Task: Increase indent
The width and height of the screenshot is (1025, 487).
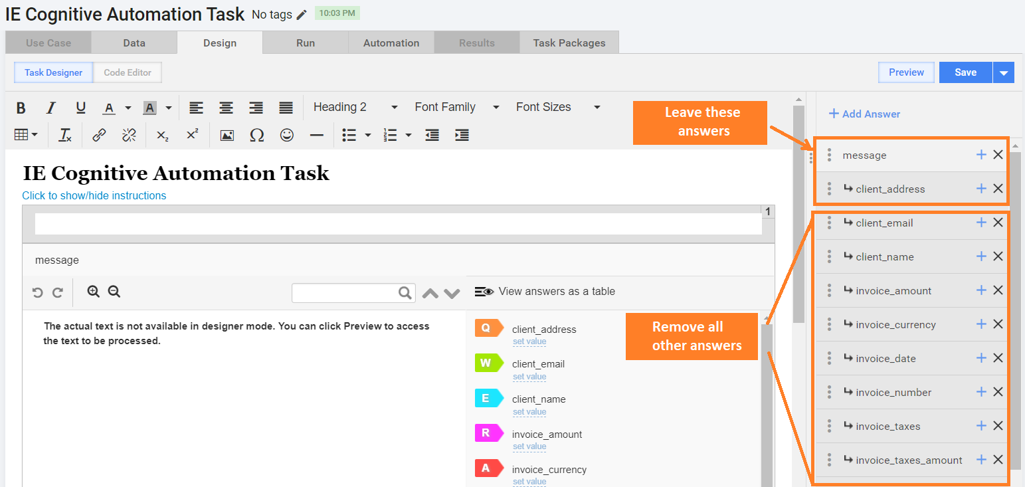Action: tap(462, 135)
